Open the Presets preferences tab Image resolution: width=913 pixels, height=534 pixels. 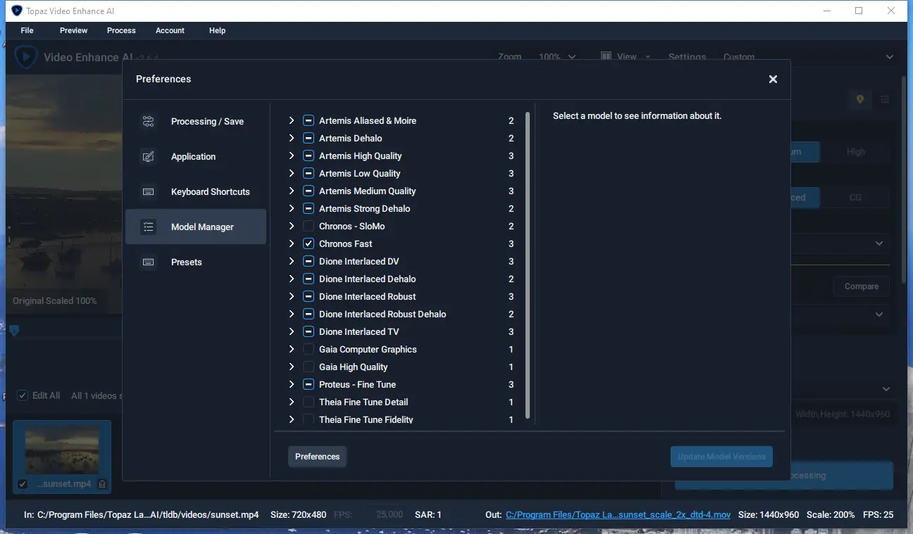(196, 262)
